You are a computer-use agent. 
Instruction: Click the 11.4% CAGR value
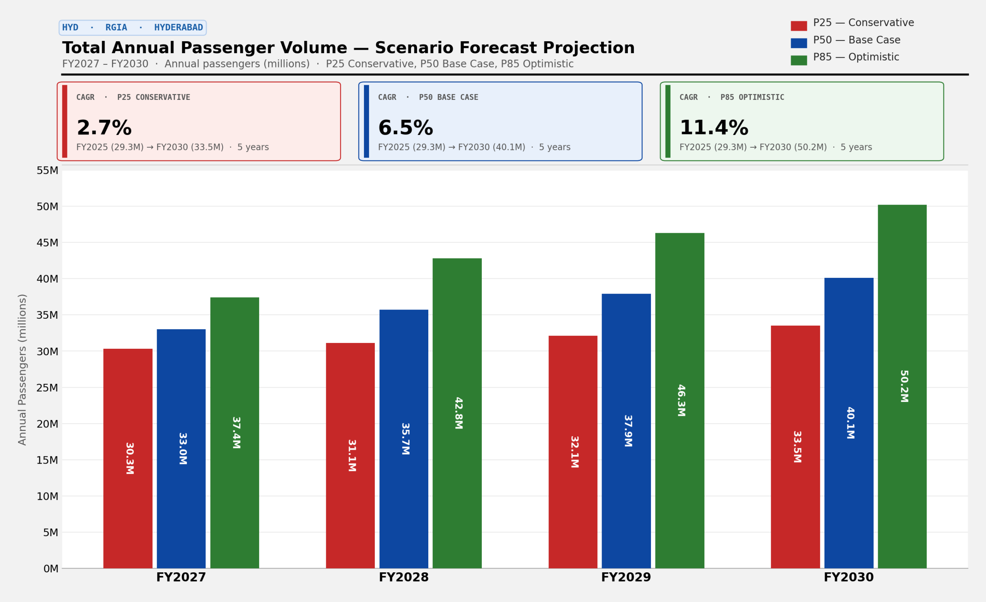tap(714, 128)
